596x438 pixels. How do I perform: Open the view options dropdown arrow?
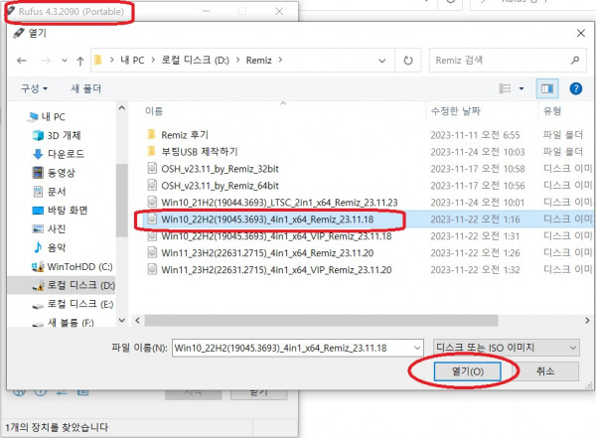tap(521, 88)
